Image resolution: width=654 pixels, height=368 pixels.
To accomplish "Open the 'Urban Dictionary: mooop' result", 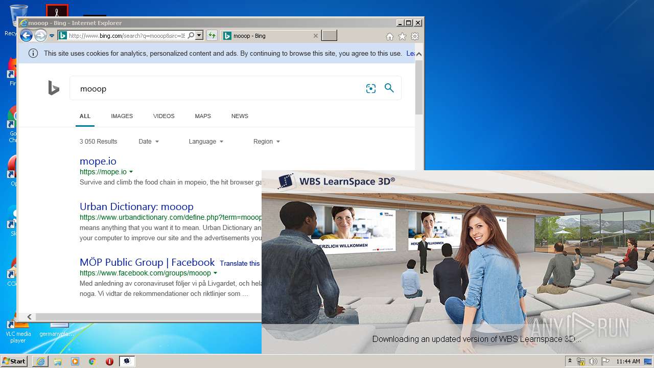I will click(136, 206).
